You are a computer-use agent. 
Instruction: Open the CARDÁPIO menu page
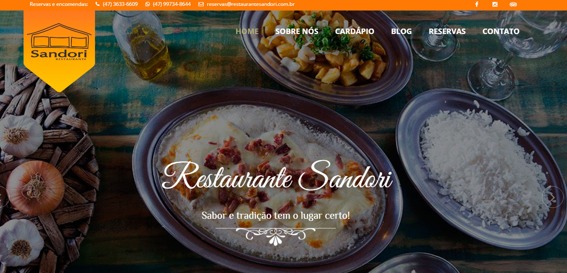point(355,31)
